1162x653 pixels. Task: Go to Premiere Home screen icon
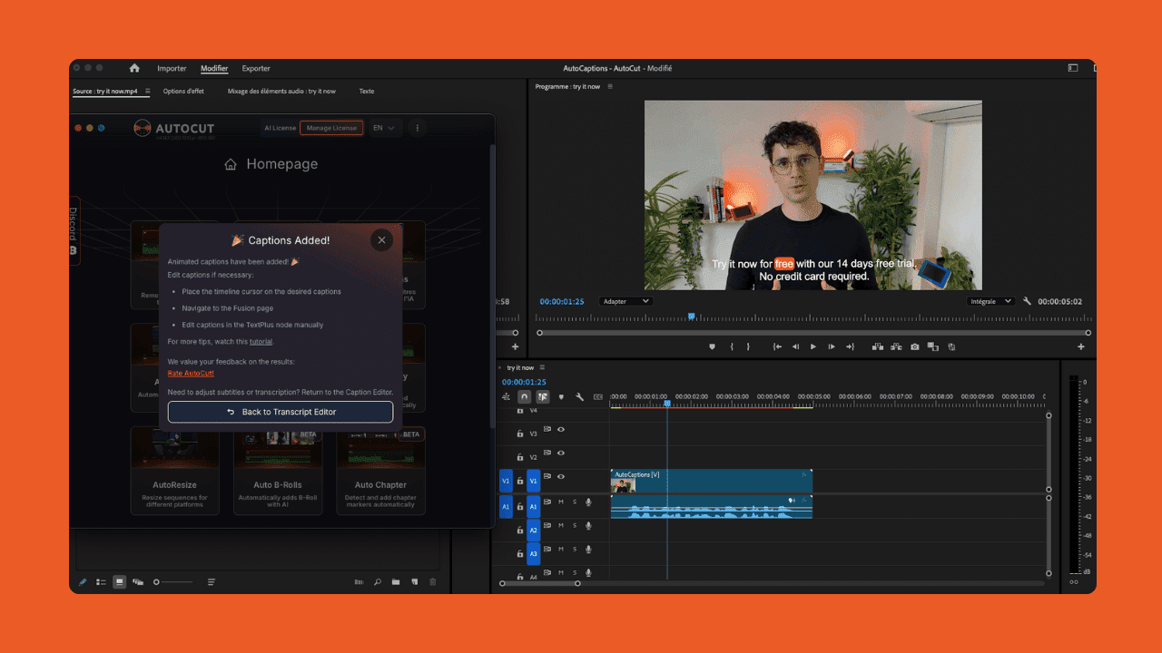click(134, 68)
